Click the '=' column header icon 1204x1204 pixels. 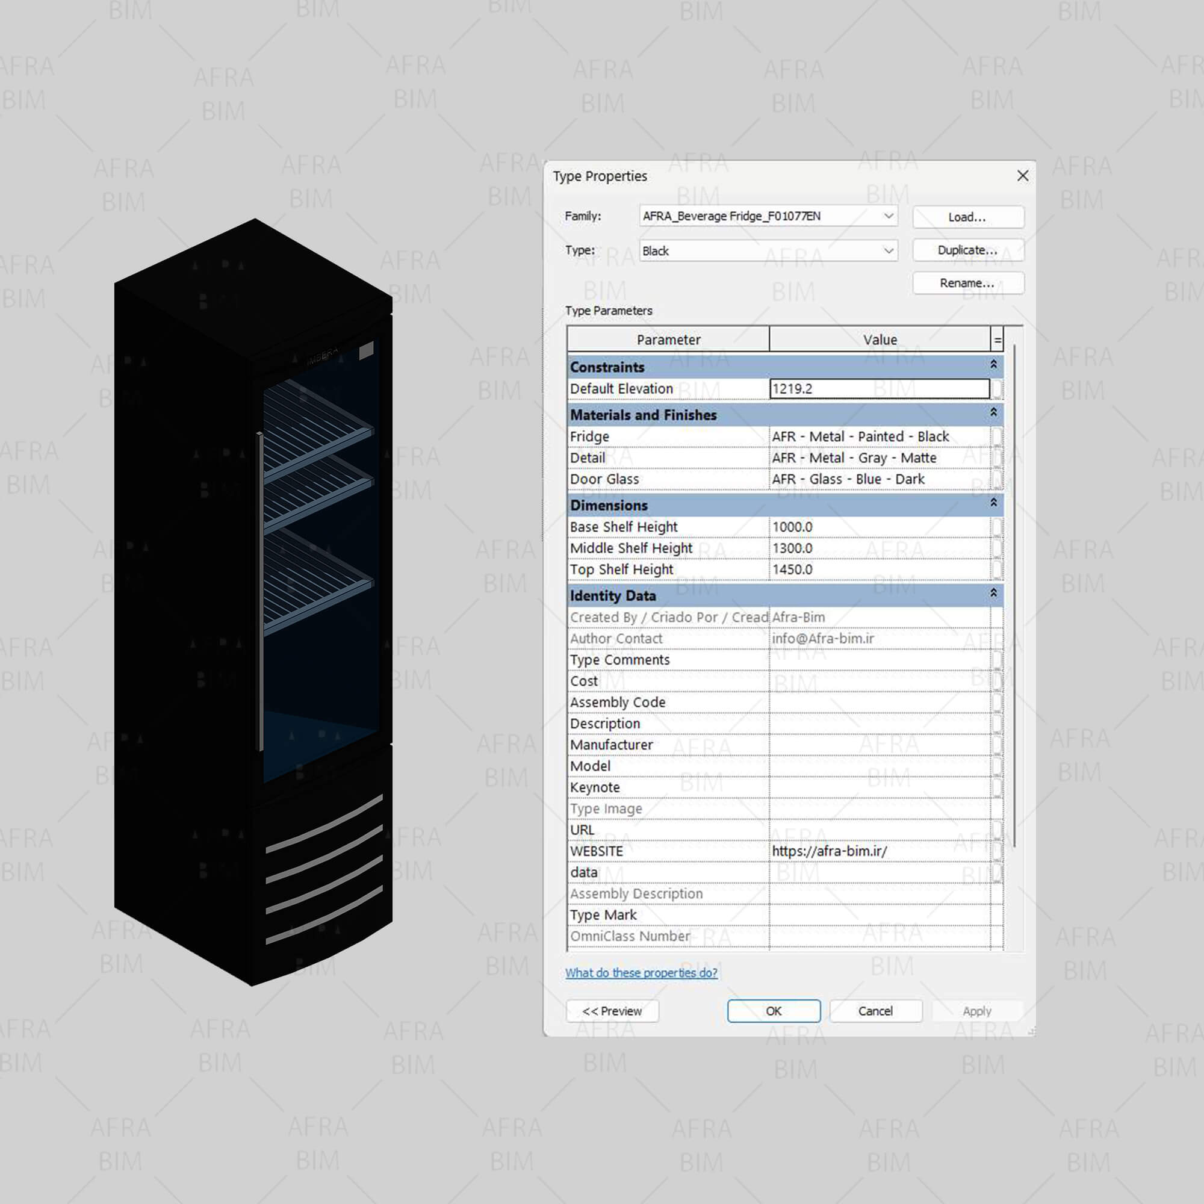[x=997, y=340]
